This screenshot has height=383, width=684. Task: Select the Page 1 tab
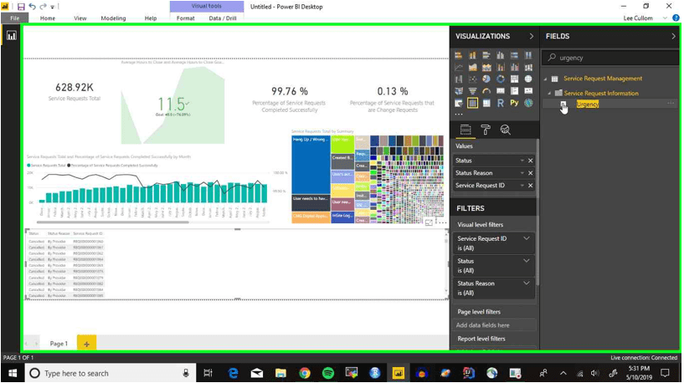click(x=59, y=344)
